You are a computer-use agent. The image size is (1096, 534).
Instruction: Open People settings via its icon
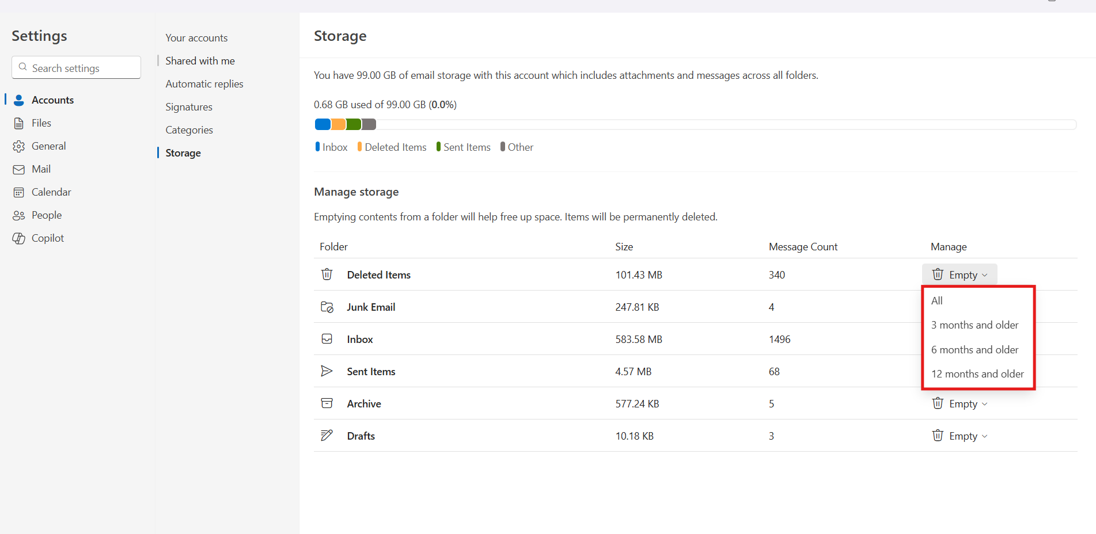click(19, 215)
